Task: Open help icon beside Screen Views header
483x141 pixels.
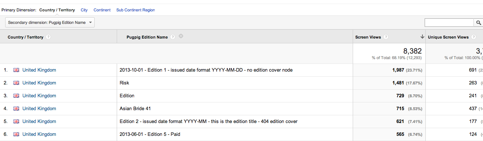Action: 385,37
